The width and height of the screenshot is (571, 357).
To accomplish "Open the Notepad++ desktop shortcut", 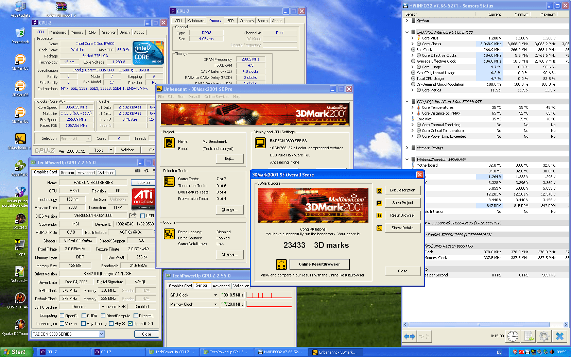I will pos(20,274).
